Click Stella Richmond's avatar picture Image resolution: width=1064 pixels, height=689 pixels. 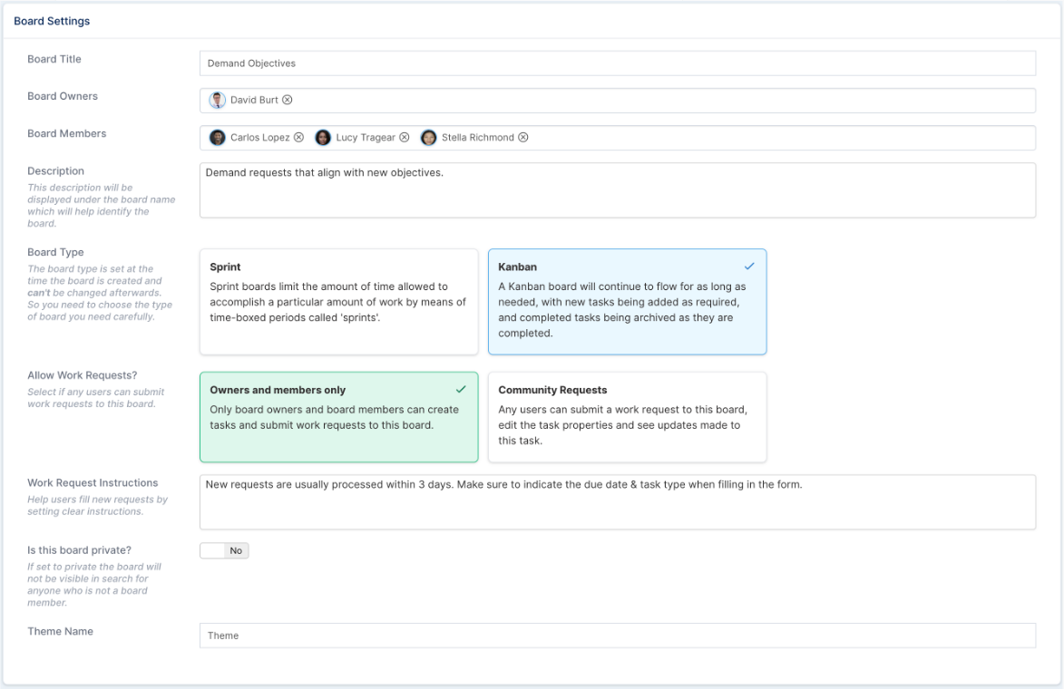429,138
